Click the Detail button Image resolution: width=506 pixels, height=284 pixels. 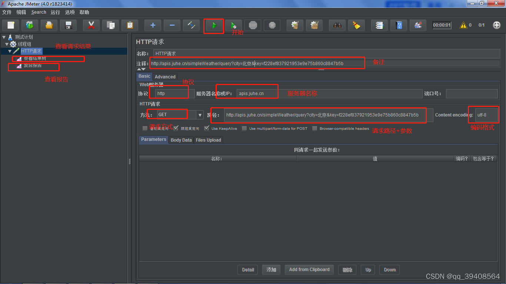point(248,270)
